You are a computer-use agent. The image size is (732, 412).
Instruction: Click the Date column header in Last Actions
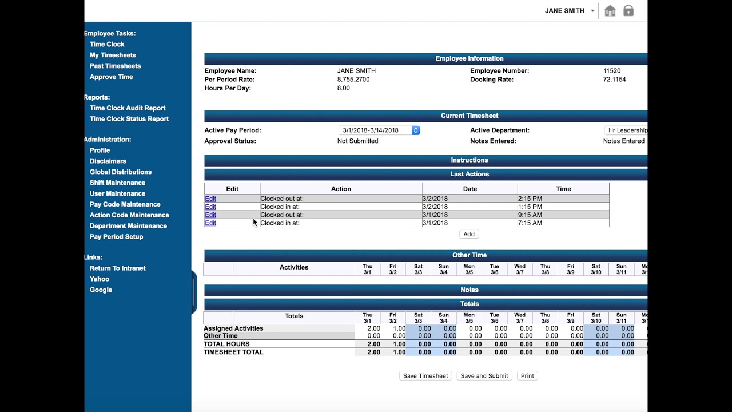(470, 189)
